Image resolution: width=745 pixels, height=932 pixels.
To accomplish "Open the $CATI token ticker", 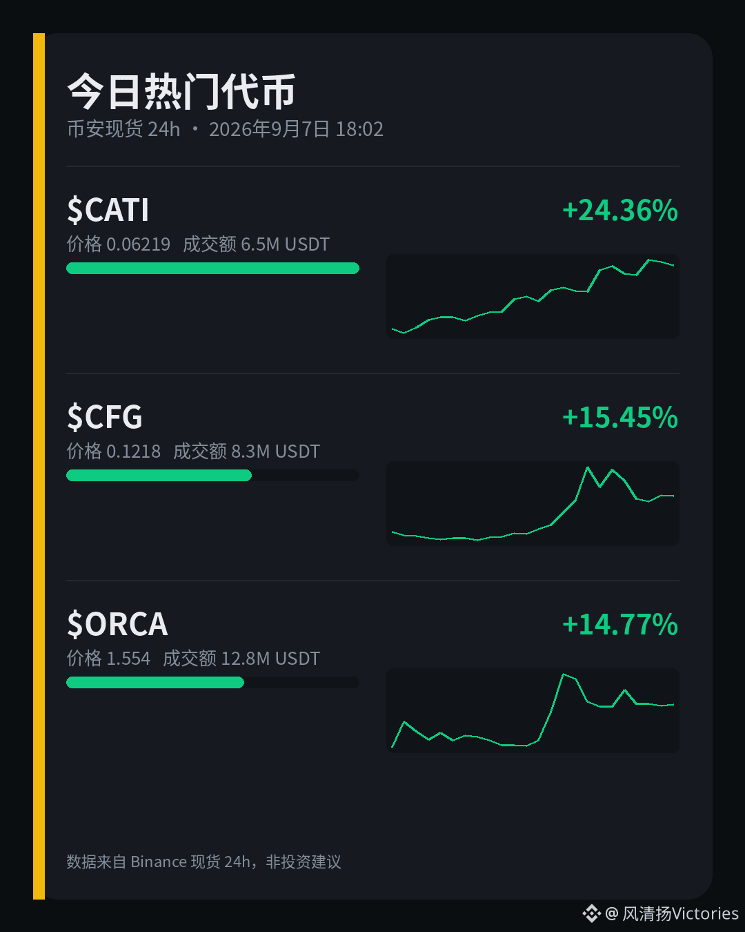I will [x=108, y=210].
